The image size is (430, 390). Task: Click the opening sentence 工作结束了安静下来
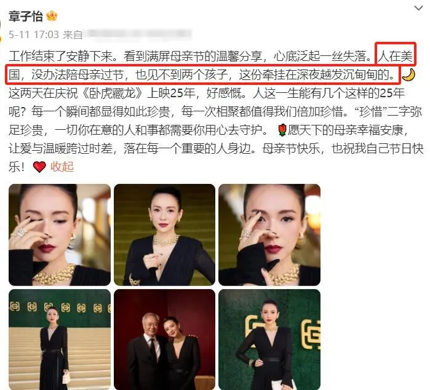click(x=65, y=56)
